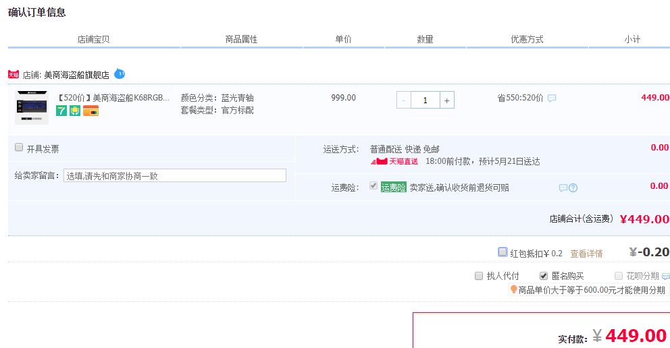Click the discount text 省550:520价
Screen dimensions: 670x348
[521, 98]
